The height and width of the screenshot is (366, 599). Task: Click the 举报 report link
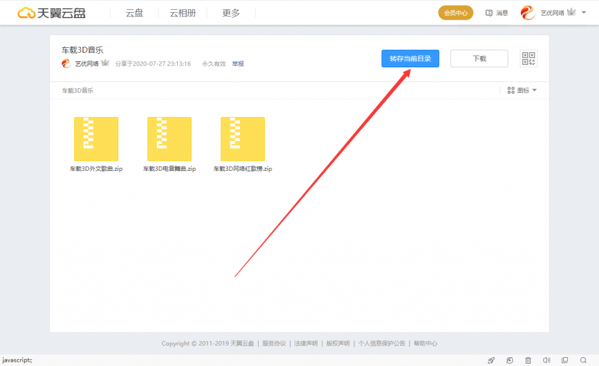[237, 63]
